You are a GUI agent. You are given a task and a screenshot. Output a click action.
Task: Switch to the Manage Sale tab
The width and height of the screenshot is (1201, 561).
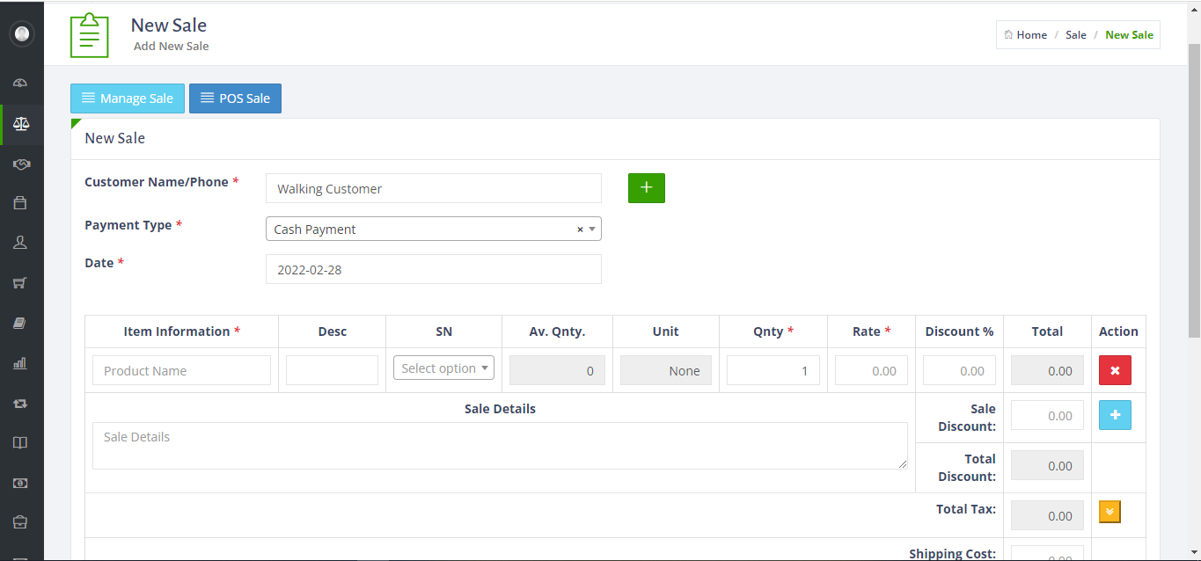[x=127, y=98]
